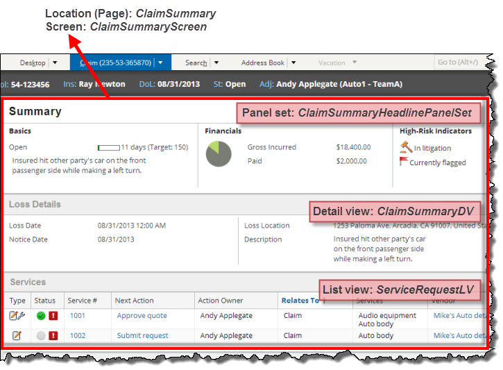Open Mike's Auto vendor link for 1001
503x370 pixels.
click(460, 315)
